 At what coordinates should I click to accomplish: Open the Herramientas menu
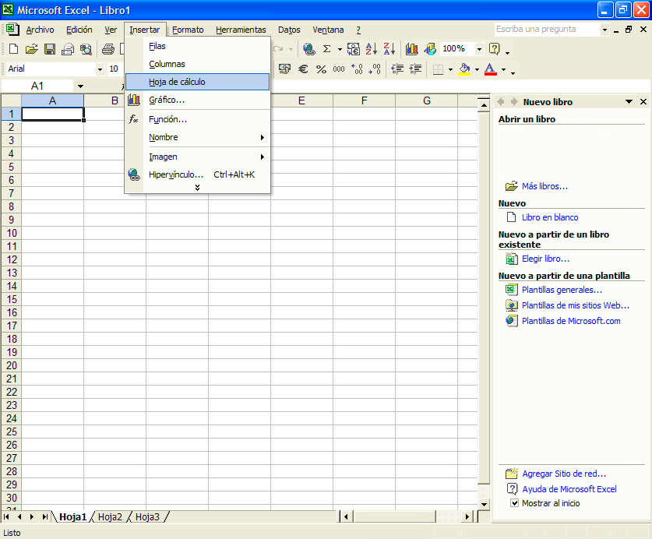pos(241,30)
